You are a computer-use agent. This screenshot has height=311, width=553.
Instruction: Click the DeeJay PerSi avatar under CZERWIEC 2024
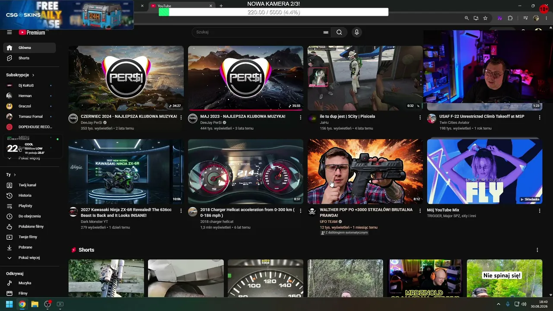point(73,118)
